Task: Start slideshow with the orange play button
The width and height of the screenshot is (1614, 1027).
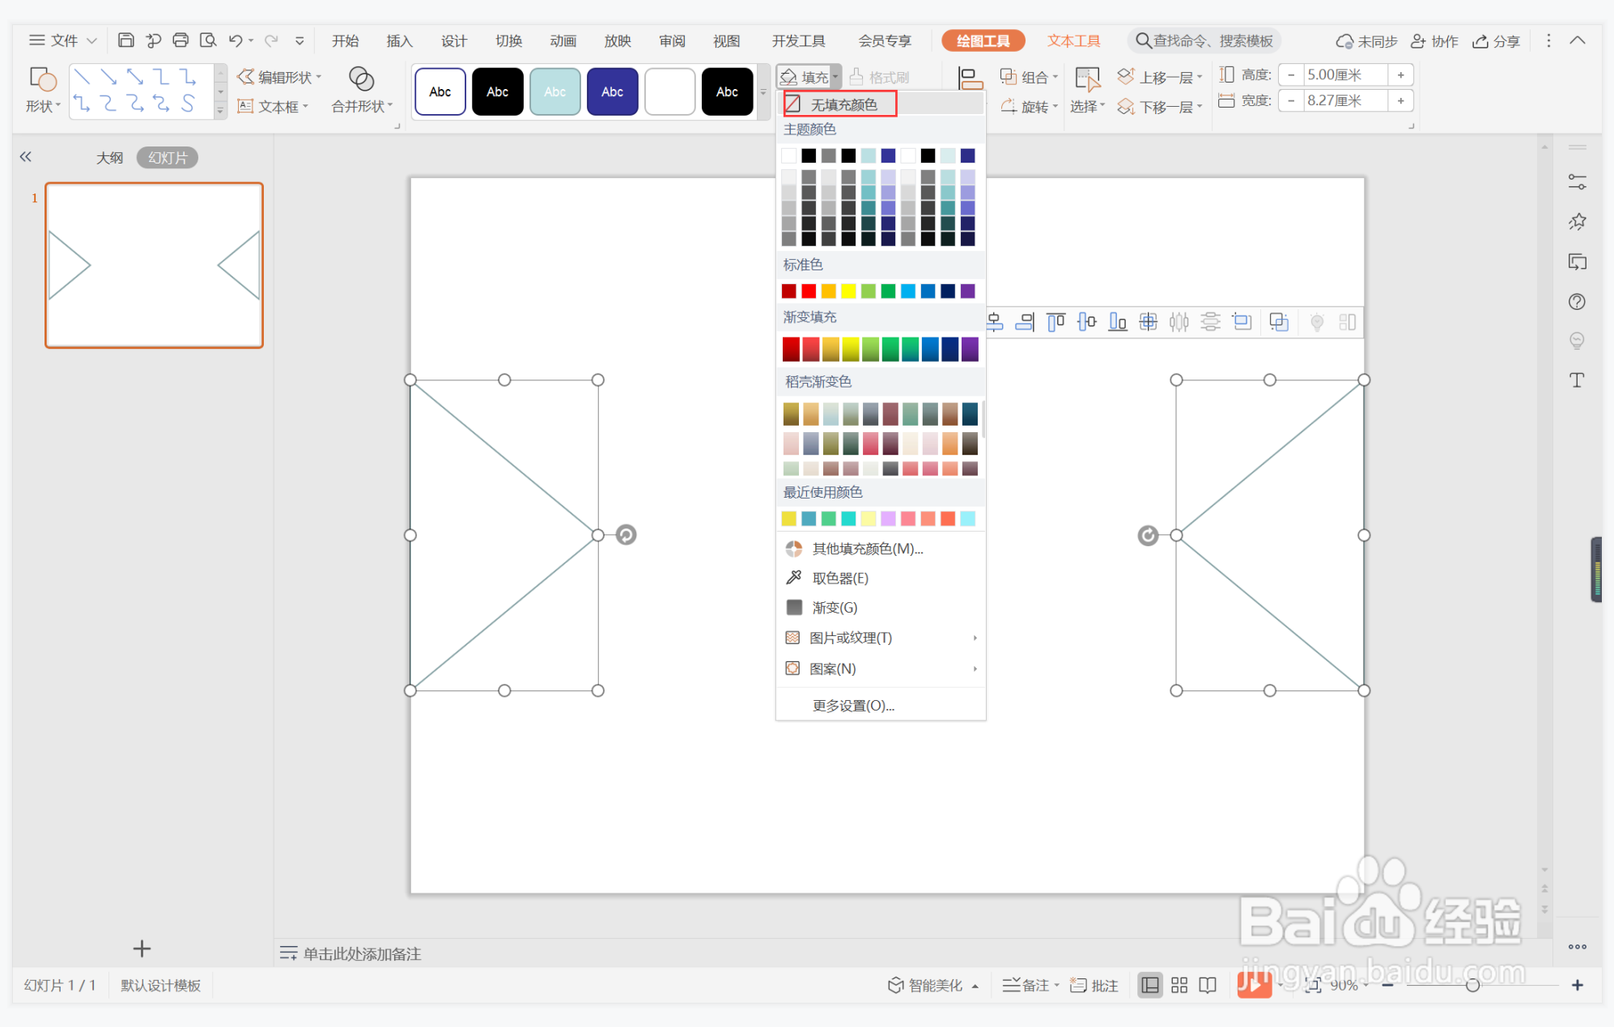Action: 1254,985
